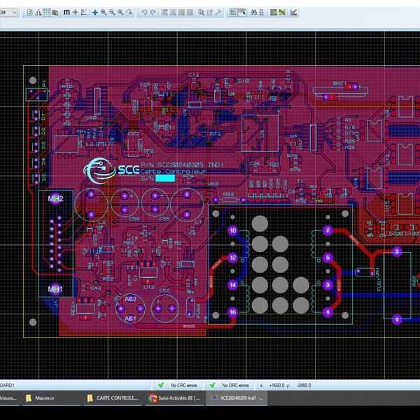Click the wrench icon in the toolbar
Viewport: 420px width, 420px height.
point(218,12)
